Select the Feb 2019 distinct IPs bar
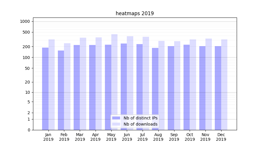Viewport: 263px width, 146px height. pos(61,90)
